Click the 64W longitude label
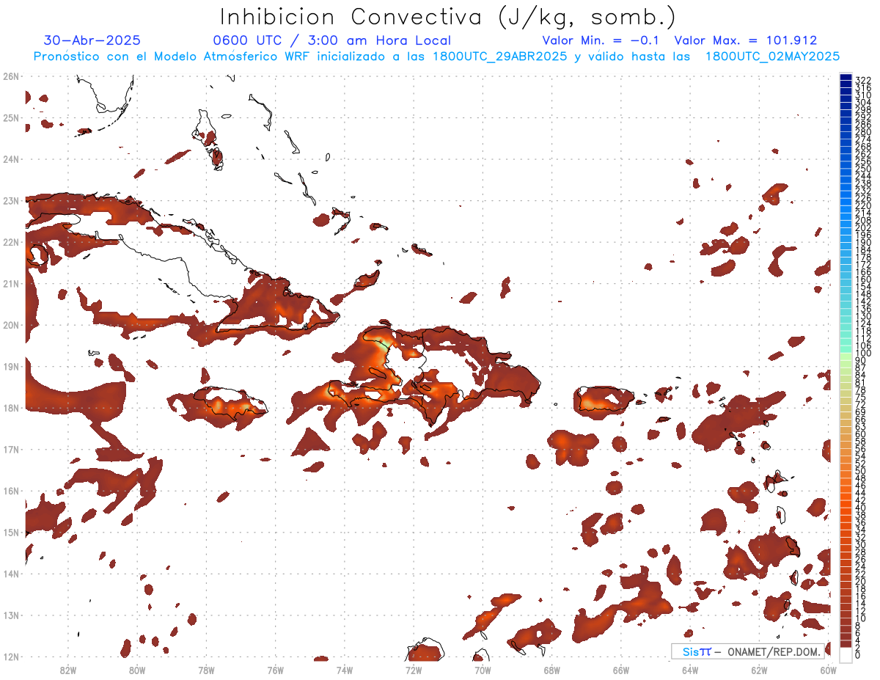 (690, 670)
